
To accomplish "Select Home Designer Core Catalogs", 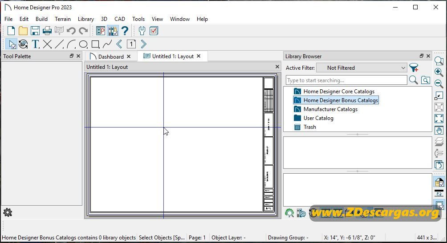I will point(339,92).
